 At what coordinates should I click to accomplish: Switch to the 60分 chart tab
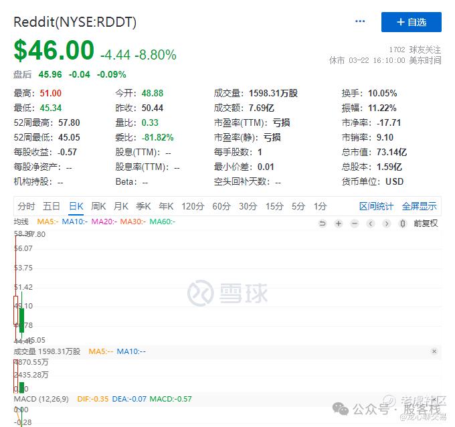(221, 206)
